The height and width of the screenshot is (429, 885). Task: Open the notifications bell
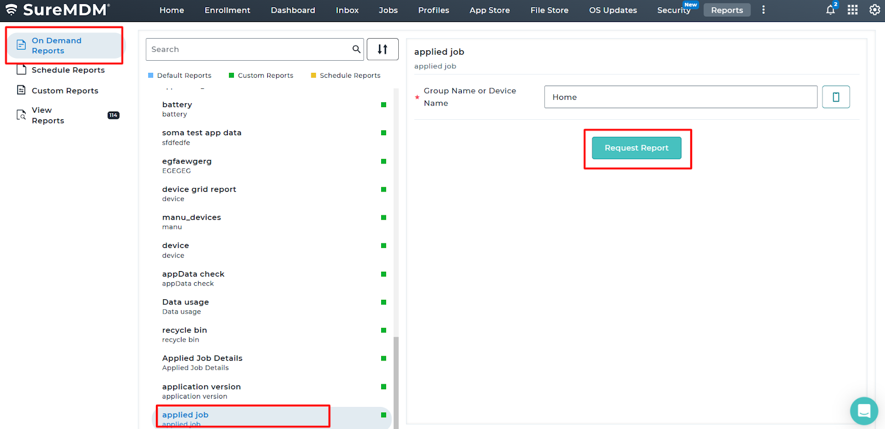[x=830, y=10]
